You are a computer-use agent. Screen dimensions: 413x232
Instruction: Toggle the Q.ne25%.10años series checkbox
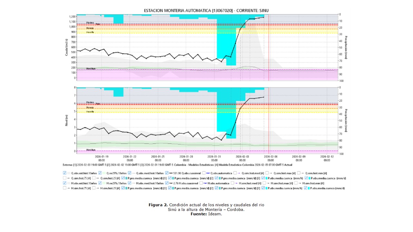coord(100,173)
